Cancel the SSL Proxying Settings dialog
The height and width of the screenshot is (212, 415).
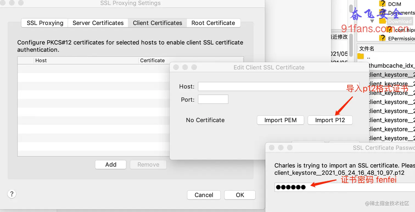204,195
